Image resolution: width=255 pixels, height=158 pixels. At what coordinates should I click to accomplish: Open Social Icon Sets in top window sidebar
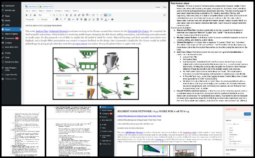[x=12, y=62]
